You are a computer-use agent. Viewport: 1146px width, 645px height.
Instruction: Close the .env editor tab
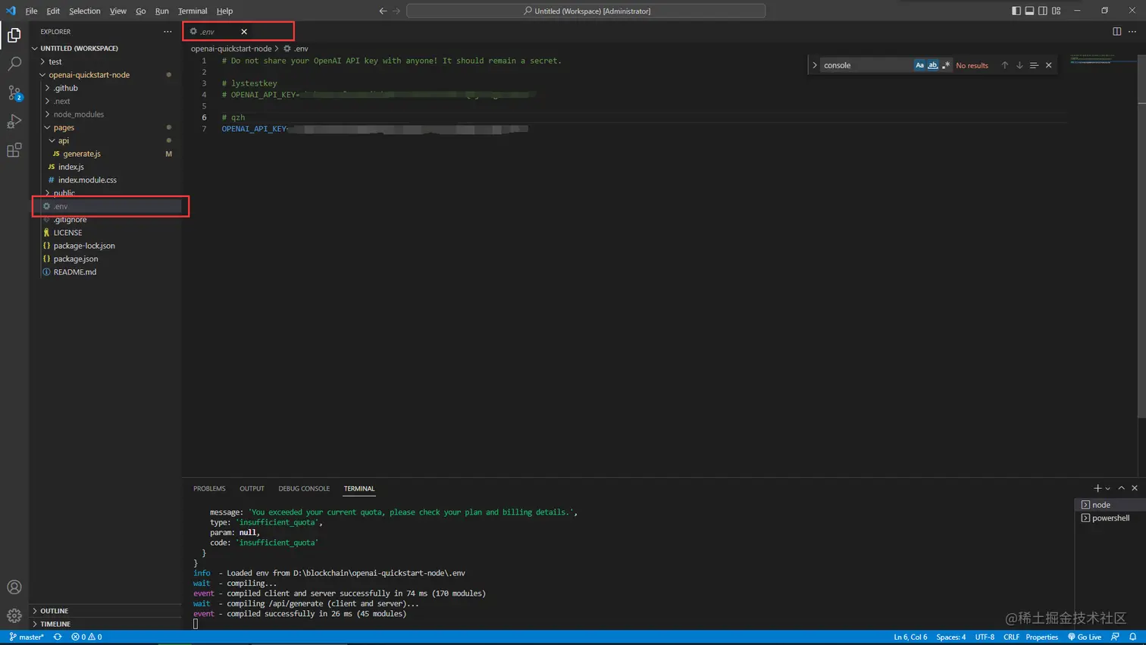tap(244, 32)
